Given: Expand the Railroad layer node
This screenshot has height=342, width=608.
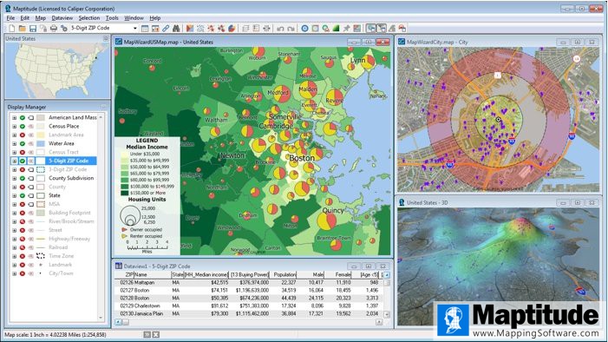Looking at the screenshot, I should click(x=15, y=247).
